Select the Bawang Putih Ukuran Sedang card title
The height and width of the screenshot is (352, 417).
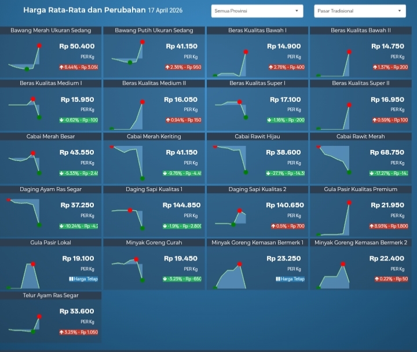[x=154, y=30]
